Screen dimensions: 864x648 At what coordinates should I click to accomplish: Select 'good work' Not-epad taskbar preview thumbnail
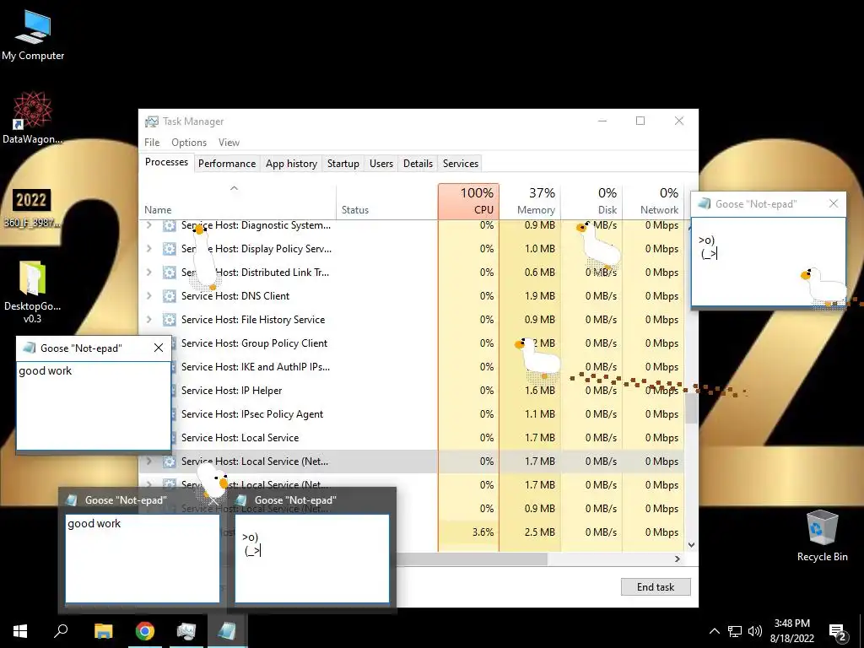142,550
